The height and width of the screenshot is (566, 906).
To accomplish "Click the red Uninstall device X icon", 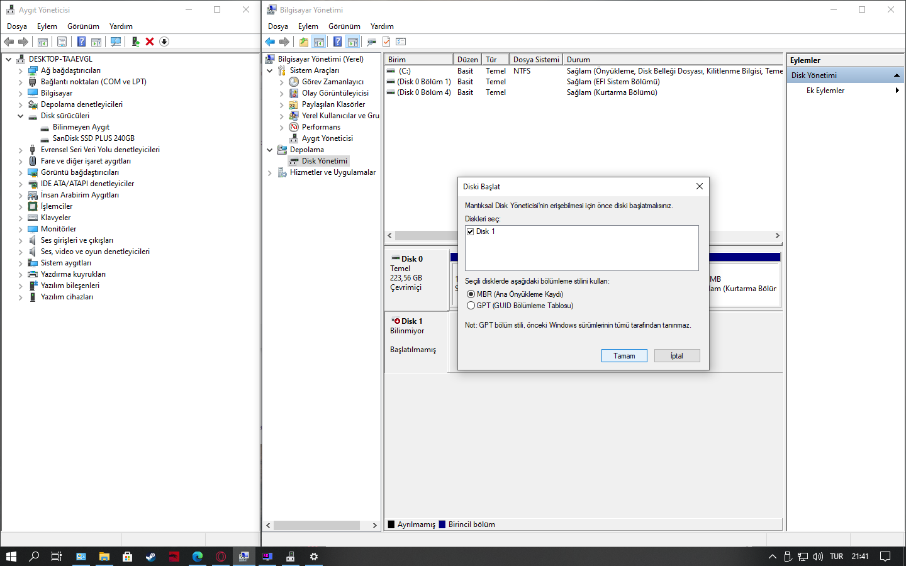I will 150,42.
